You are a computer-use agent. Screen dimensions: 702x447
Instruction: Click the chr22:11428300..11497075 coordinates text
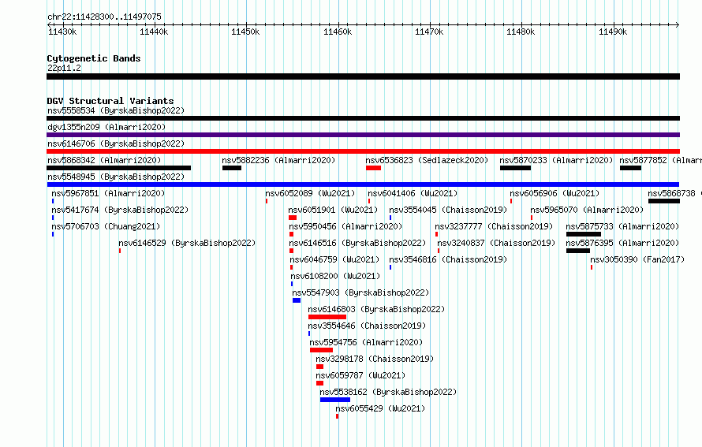[104, 17]
